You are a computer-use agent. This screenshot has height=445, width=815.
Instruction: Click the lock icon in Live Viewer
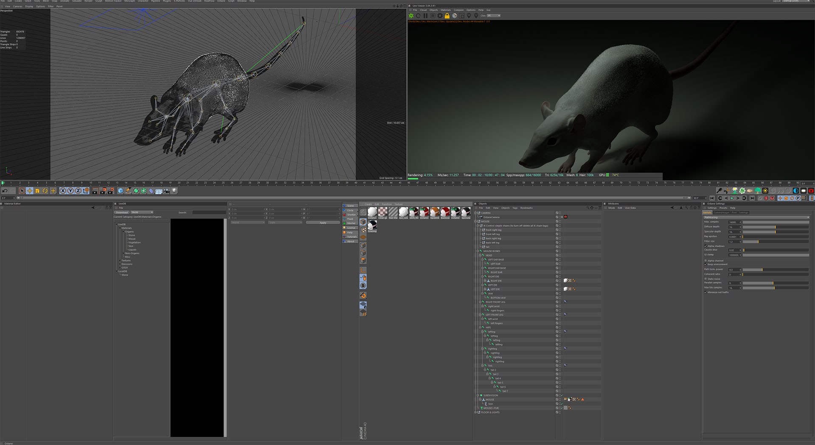447,16
